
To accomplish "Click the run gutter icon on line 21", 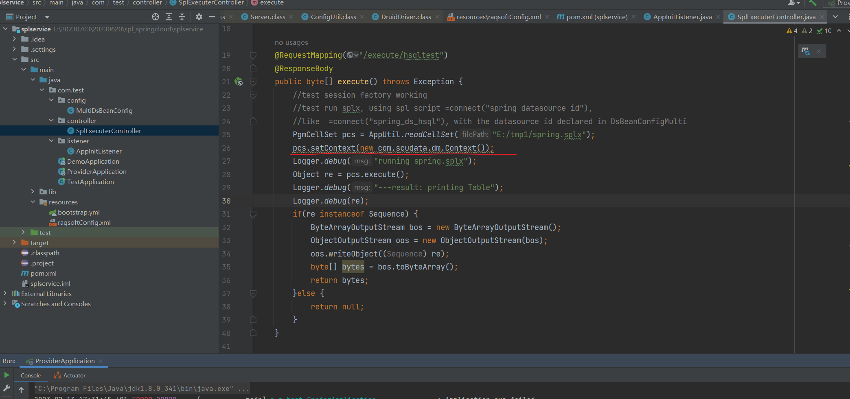I will pos(239,82).
